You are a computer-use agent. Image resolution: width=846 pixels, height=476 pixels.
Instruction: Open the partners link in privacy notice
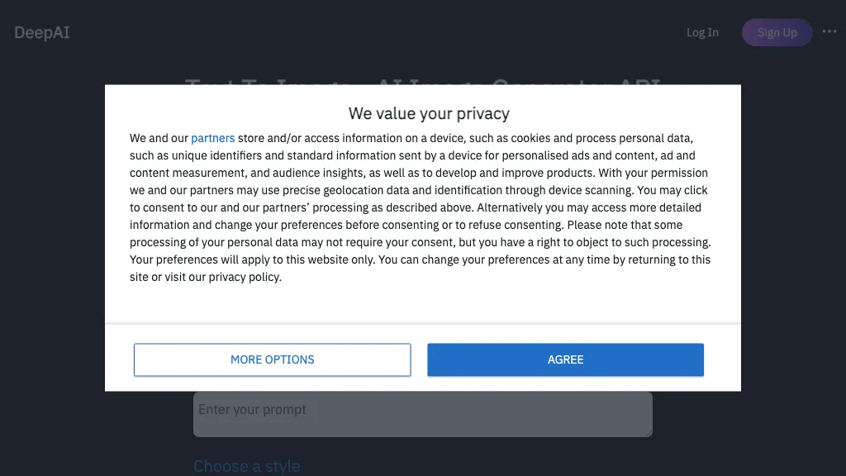212,138
